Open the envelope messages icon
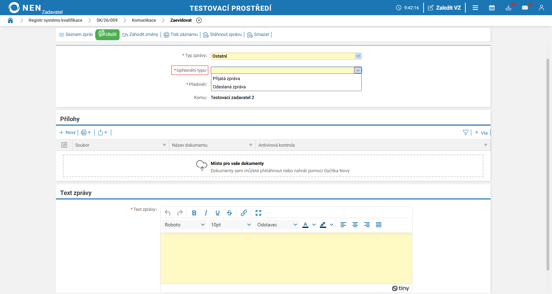 click(525, 8)
